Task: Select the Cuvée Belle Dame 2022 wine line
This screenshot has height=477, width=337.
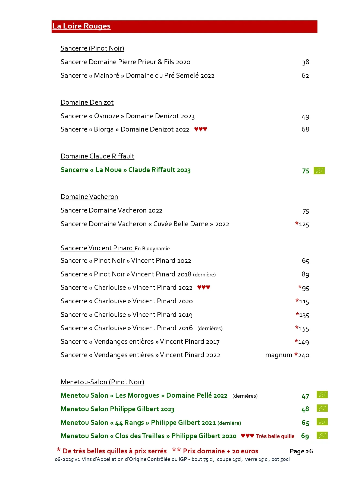Action: pos(145,224)
